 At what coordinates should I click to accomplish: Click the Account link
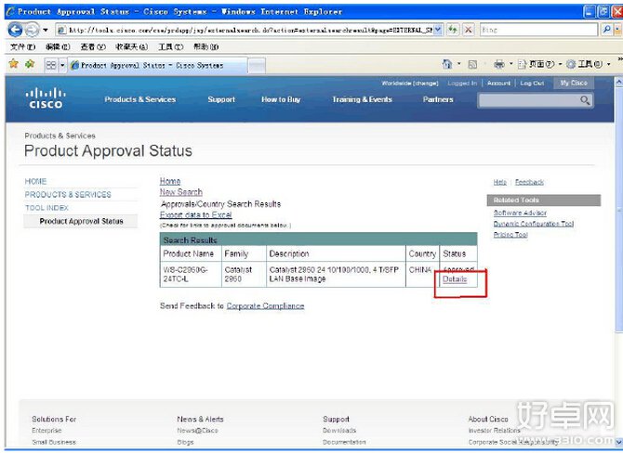click(498, 84)
